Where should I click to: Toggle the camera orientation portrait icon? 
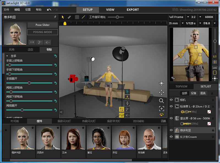[x=215, y=72]
